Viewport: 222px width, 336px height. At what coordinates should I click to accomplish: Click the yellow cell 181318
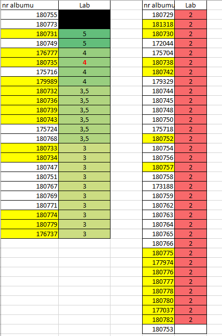(x=159, y=24)
